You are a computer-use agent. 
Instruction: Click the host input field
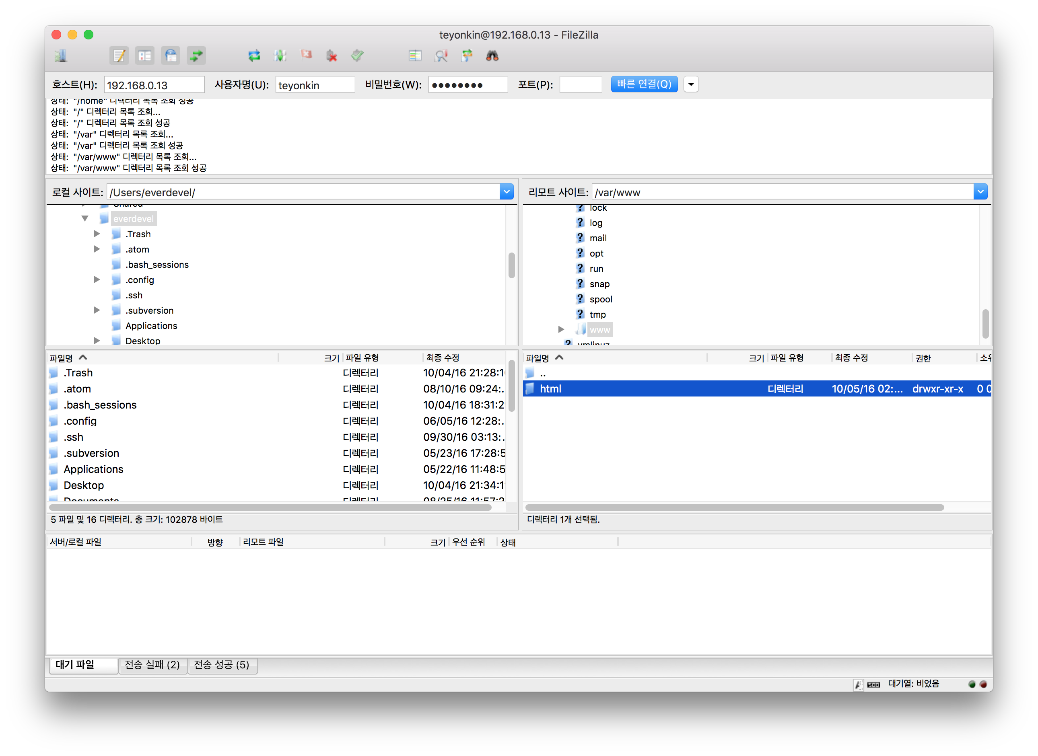pyautogui.click(x=154, y=85)
